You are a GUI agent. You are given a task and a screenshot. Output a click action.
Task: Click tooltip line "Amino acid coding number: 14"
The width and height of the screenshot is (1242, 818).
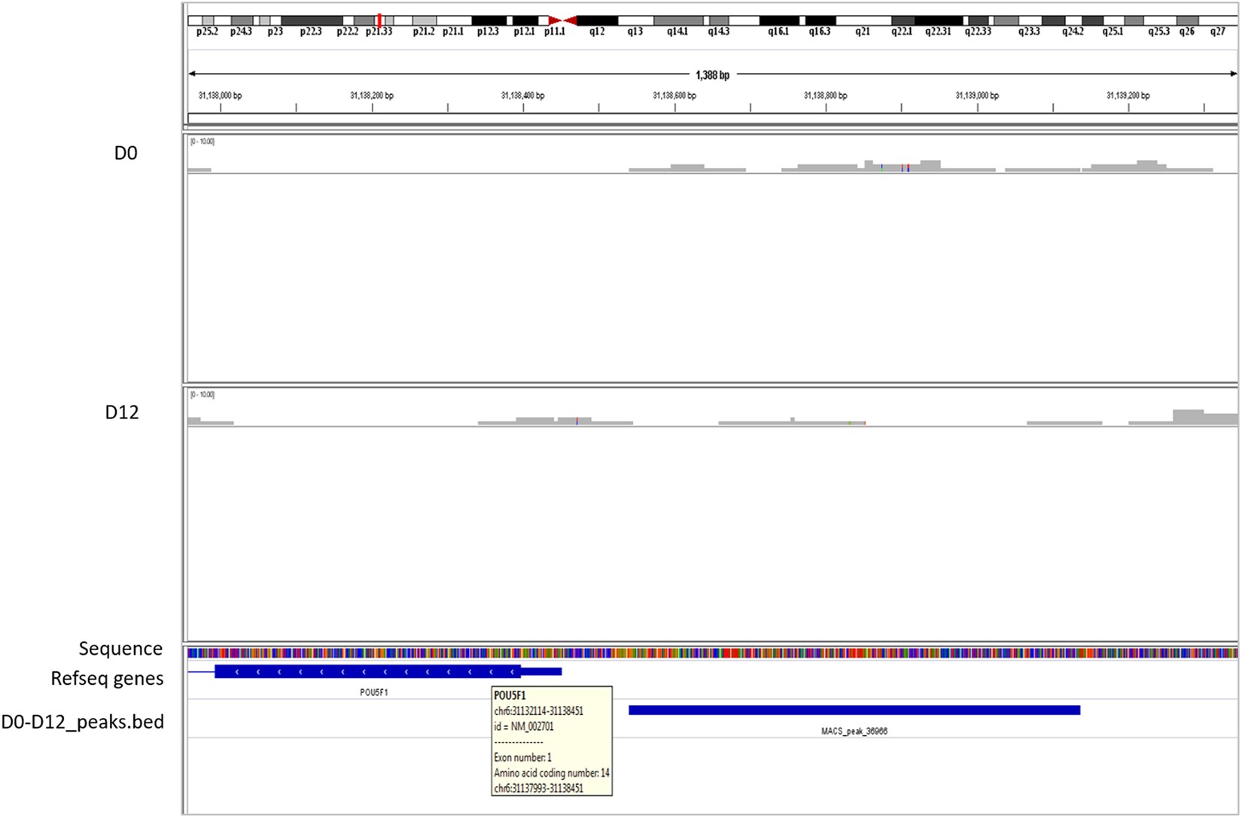552,774
